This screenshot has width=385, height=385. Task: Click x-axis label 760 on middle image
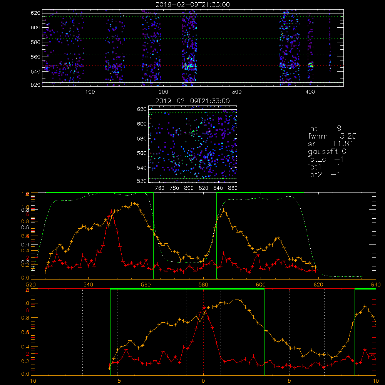[160, 188]
